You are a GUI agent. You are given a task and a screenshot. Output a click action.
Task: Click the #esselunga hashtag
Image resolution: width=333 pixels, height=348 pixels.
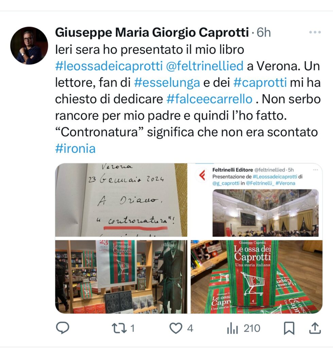click(x=167, y=82)
